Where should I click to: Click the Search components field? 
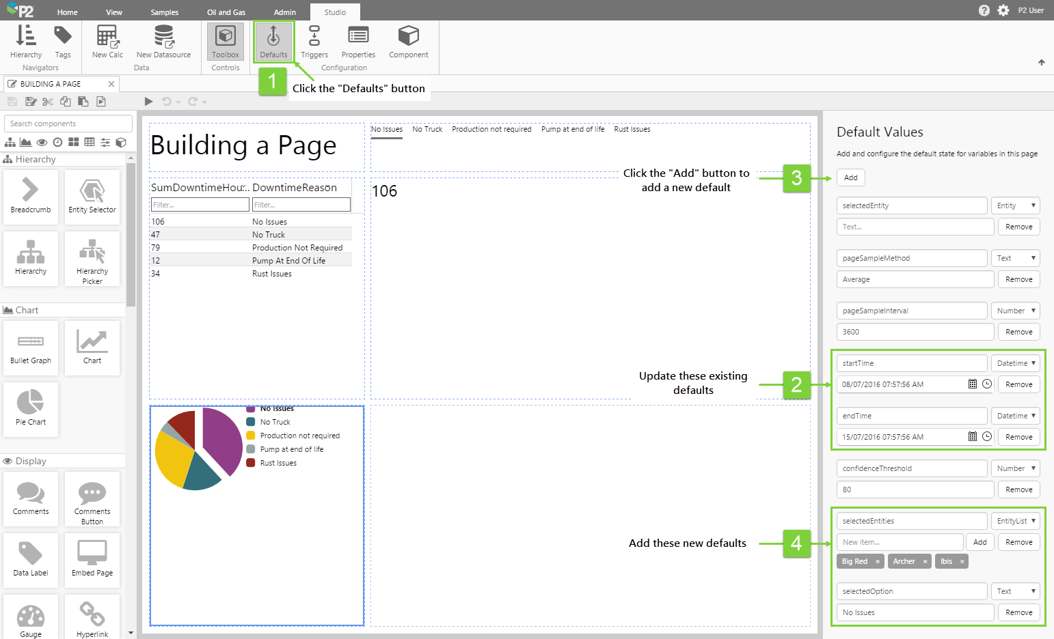point(68,124)
